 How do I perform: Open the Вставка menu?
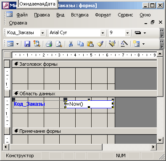click(80, 15)
